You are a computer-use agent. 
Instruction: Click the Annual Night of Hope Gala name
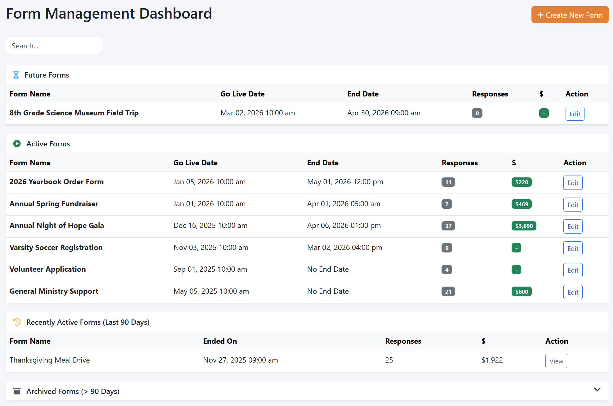pos(57,225)
